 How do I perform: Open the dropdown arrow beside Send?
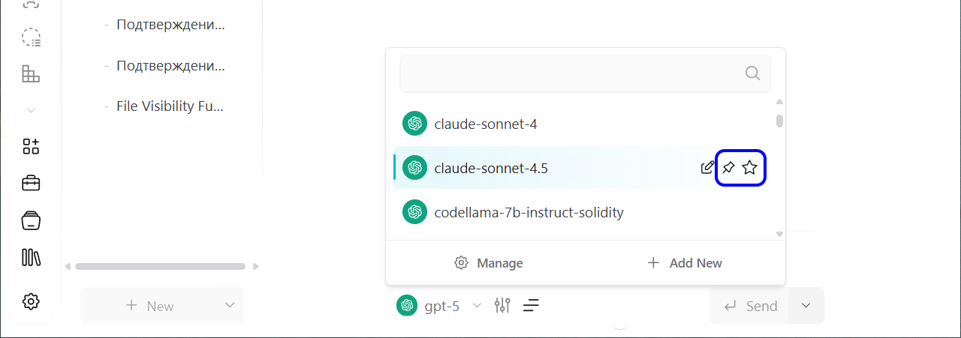pyautogui.click(x=806, y=306)
